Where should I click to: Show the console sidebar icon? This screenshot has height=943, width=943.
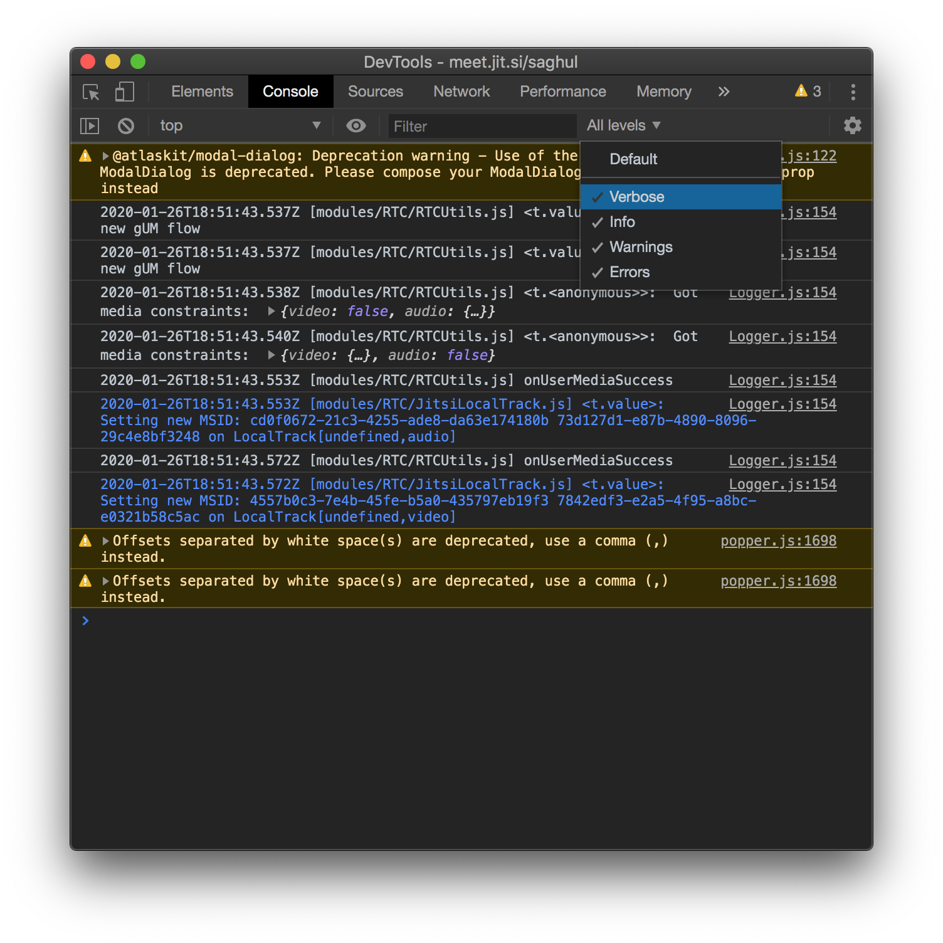(x=90, y=126)
